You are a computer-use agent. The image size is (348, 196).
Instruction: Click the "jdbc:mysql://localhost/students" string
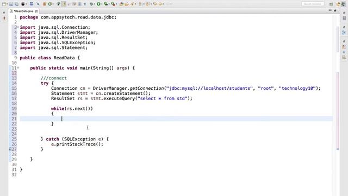click(x=209, y=88)
